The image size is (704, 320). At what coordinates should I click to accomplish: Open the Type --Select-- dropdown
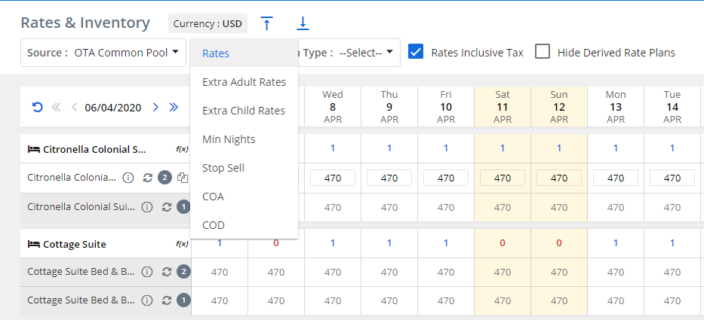[368, 53]
